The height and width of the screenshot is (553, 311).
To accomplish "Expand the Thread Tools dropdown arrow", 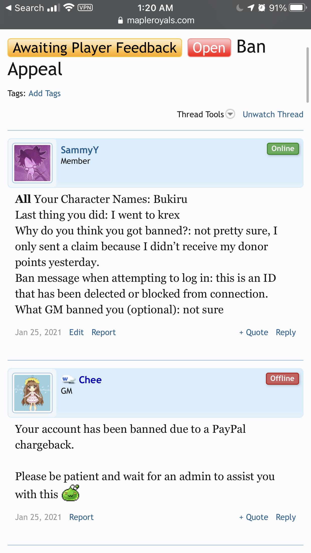I will coord(230,114).
